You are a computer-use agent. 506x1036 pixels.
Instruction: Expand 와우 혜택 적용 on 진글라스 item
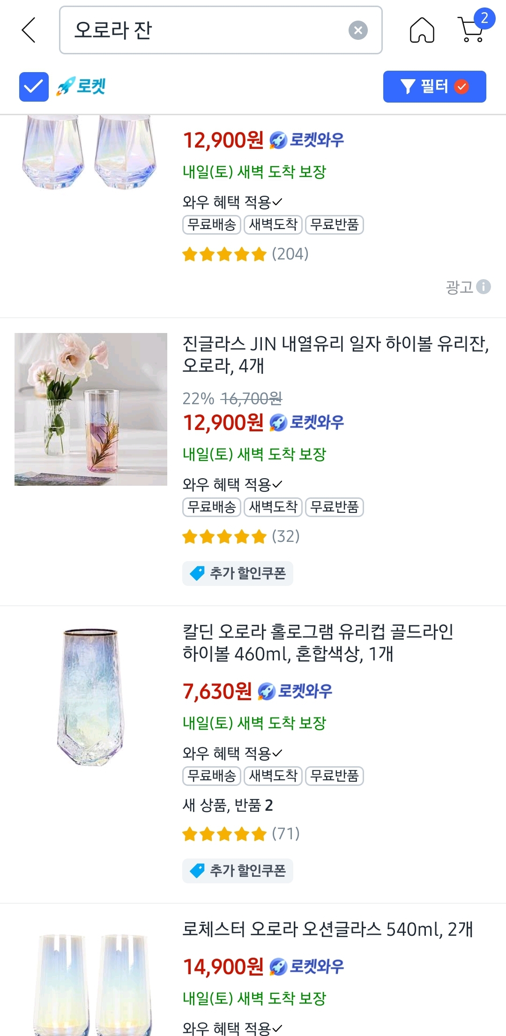tap(232, 484)
